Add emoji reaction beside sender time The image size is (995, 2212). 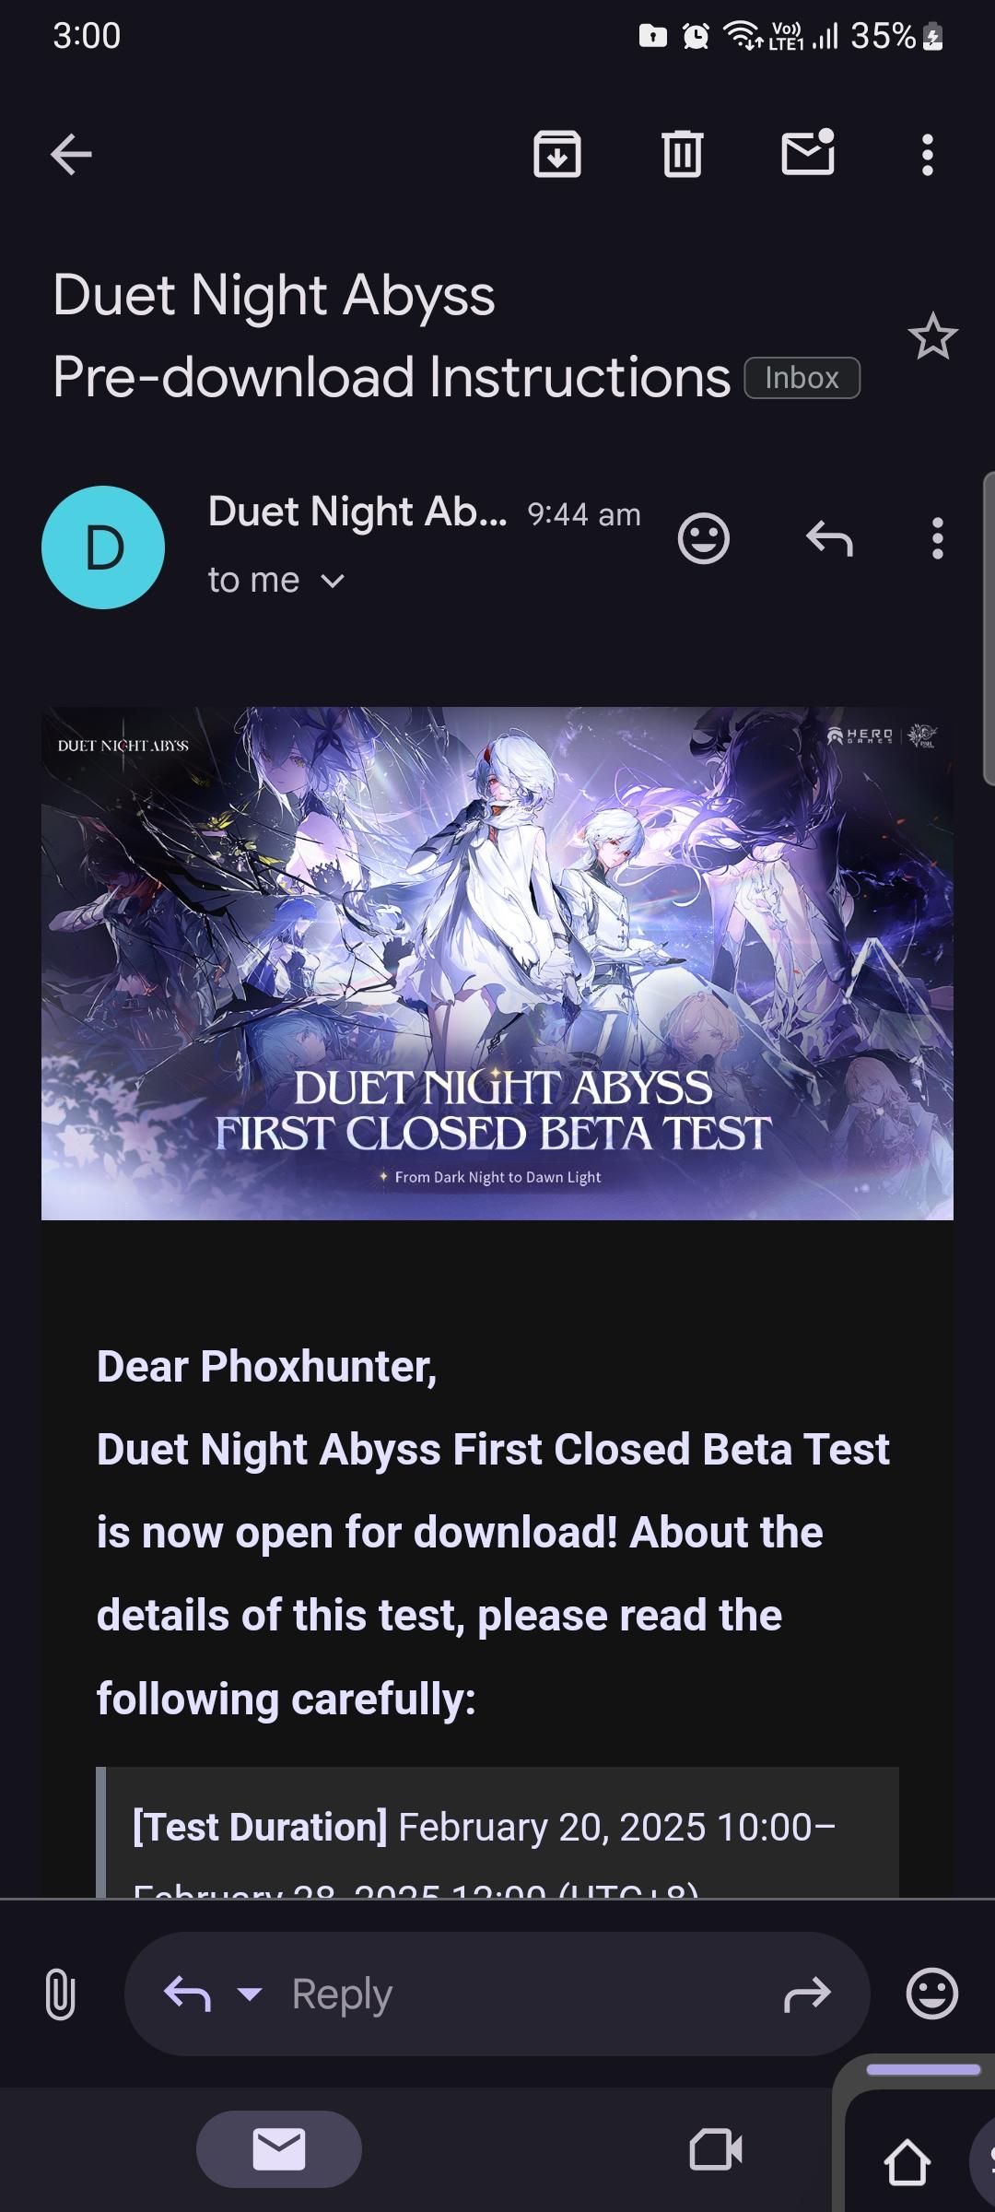[704, 538]
